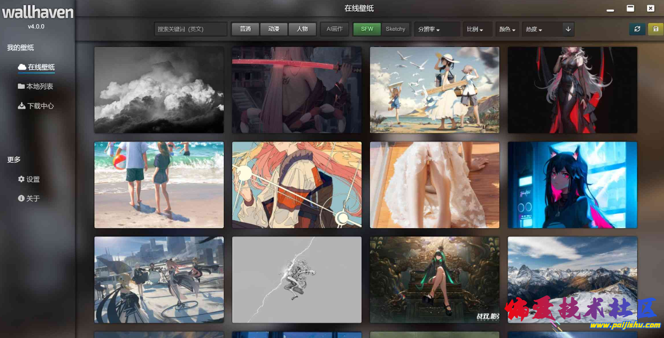Toggle the AI画作 category filter

[334, 29]
